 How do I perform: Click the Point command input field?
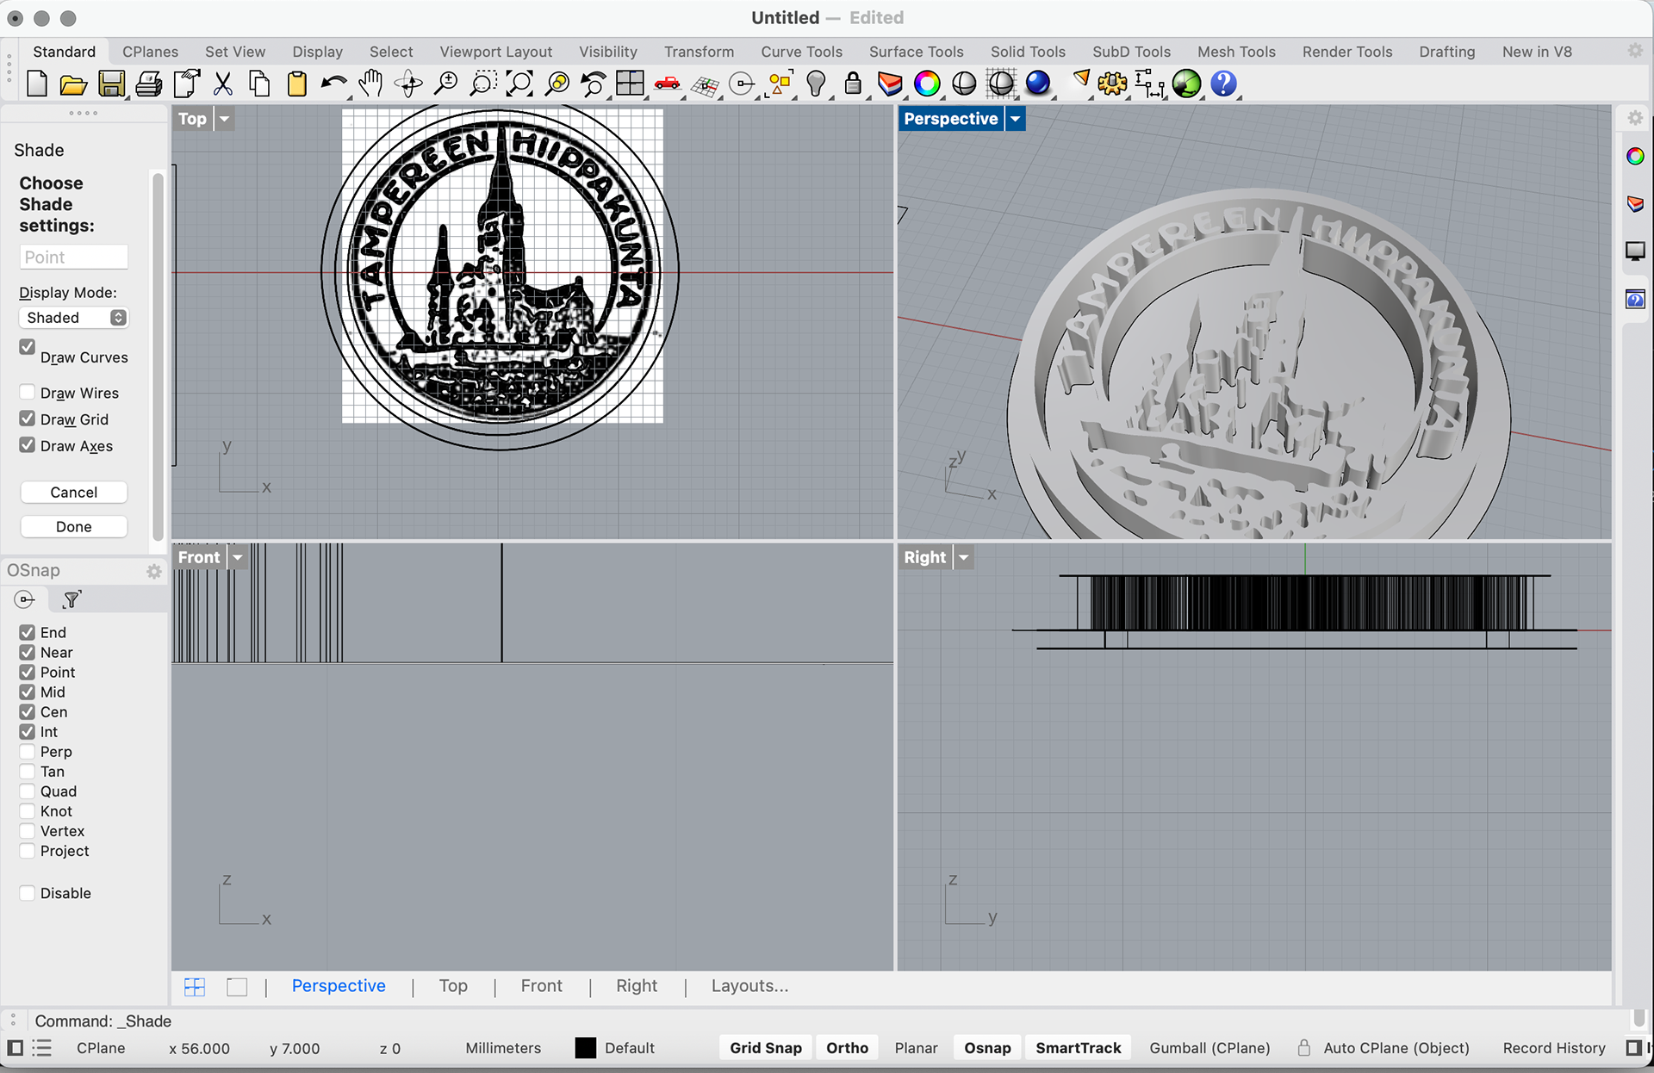point(73,257)
